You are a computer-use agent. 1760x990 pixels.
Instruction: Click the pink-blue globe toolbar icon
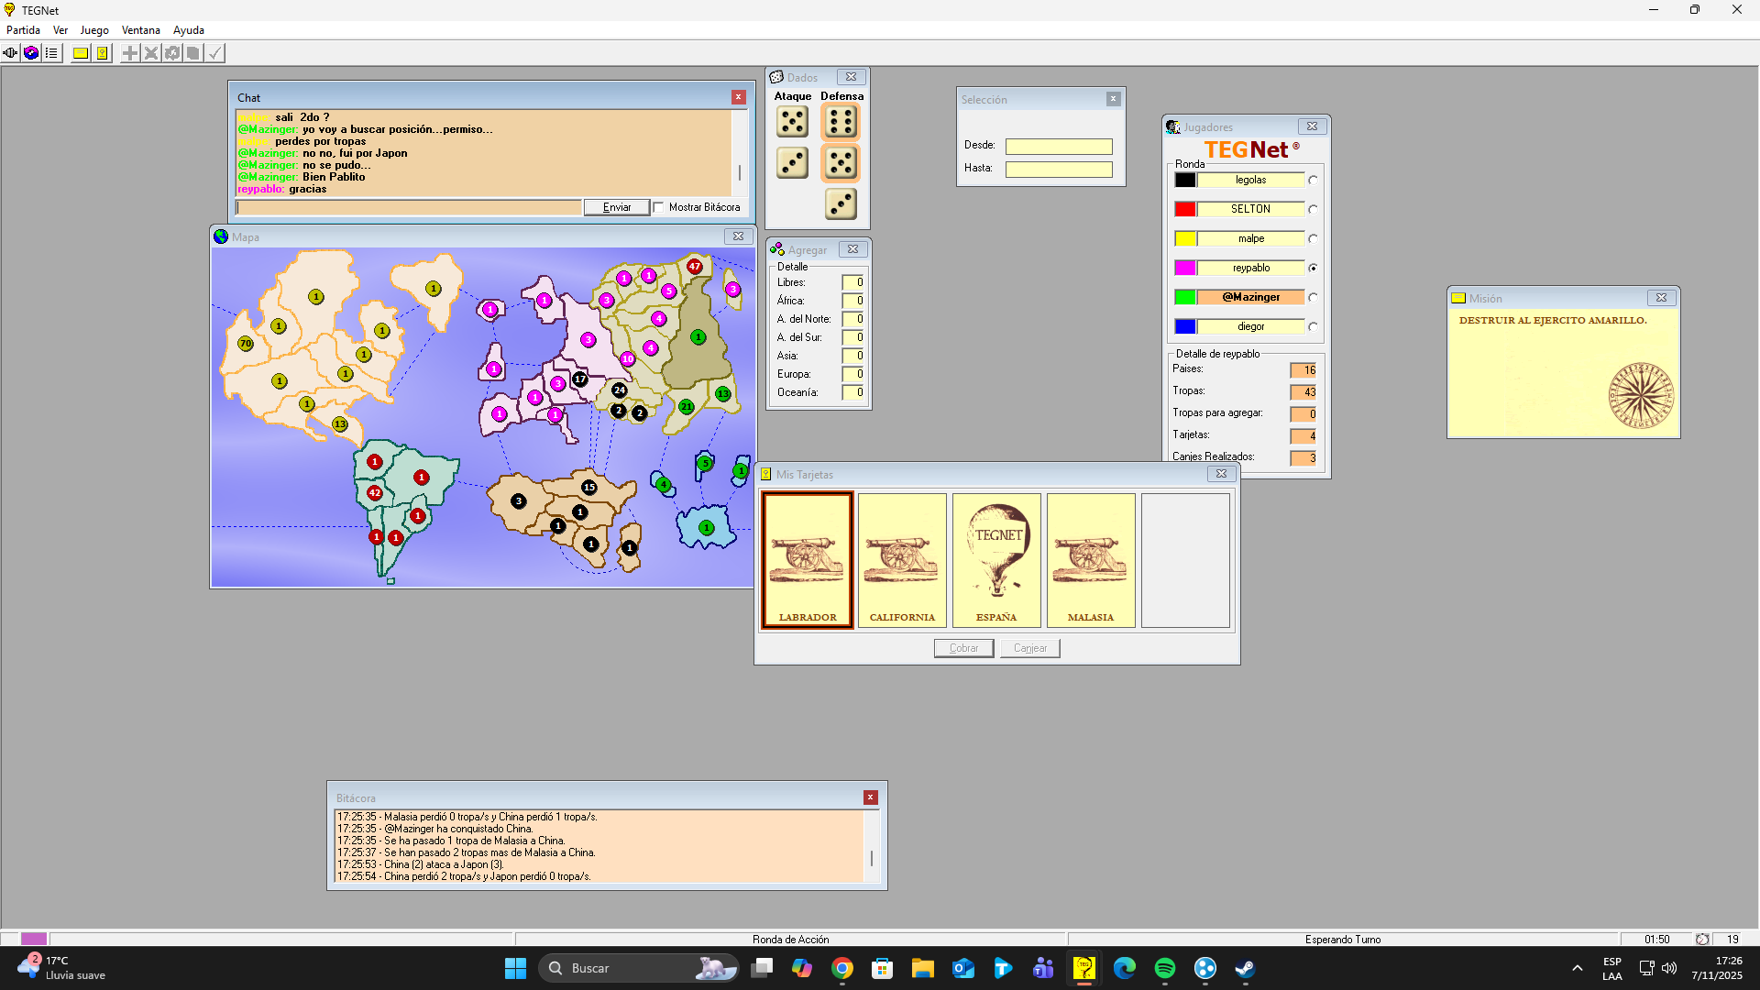[31, 53]
